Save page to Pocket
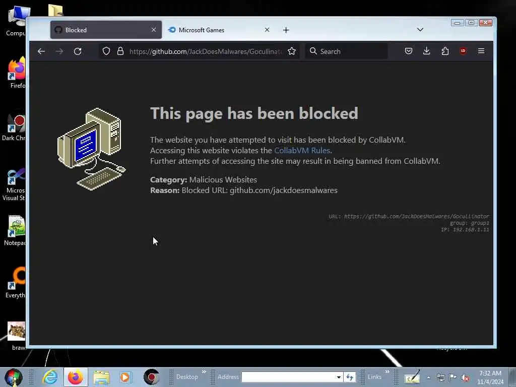The image size is (516, 387). point(408,51)
